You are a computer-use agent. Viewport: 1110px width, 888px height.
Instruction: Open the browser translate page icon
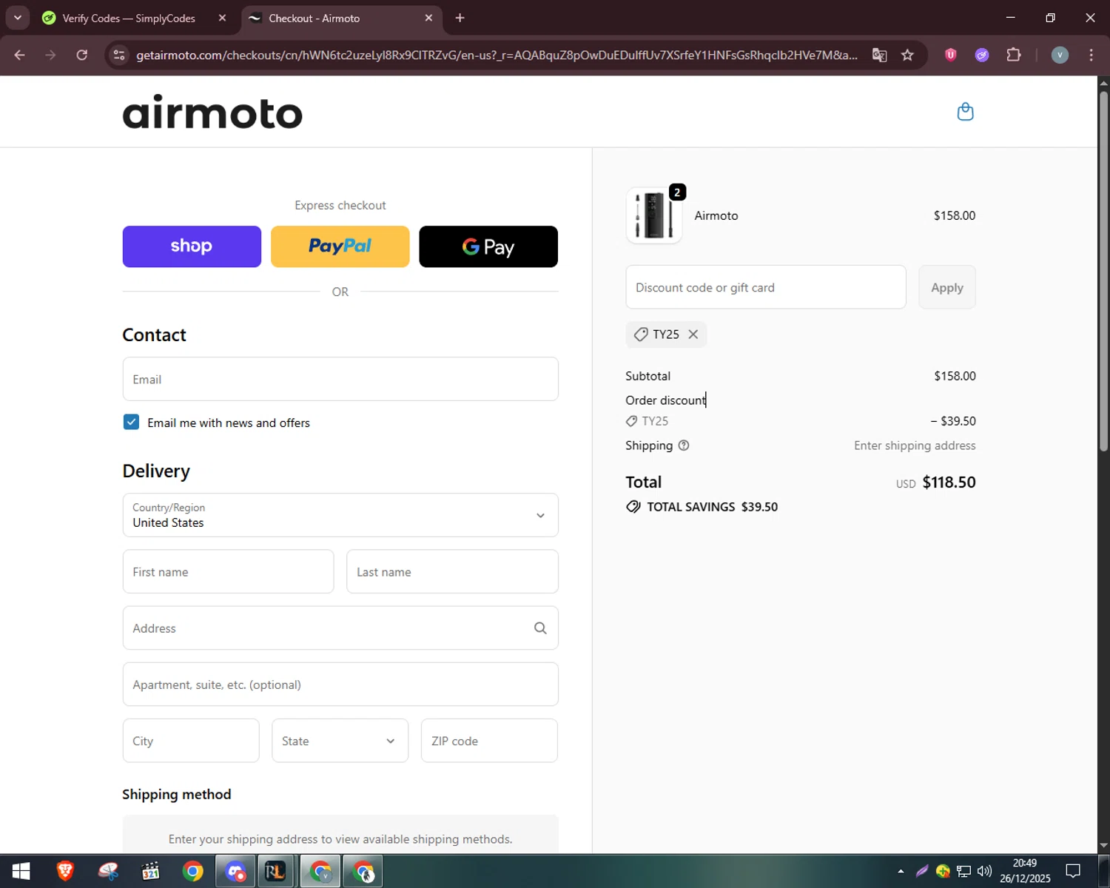[x=879, y=55]
